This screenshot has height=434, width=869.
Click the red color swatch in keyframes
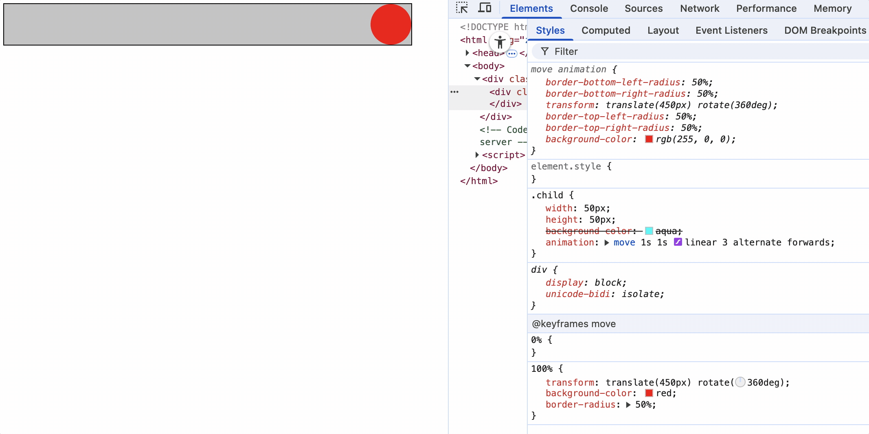pyautogui.click(x=649, y=393)
